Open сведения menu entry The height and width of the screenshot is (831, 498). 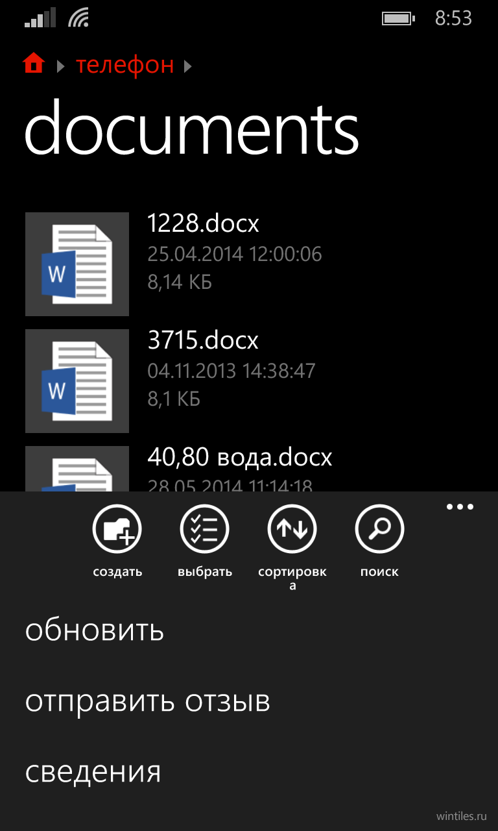[93, 772]
